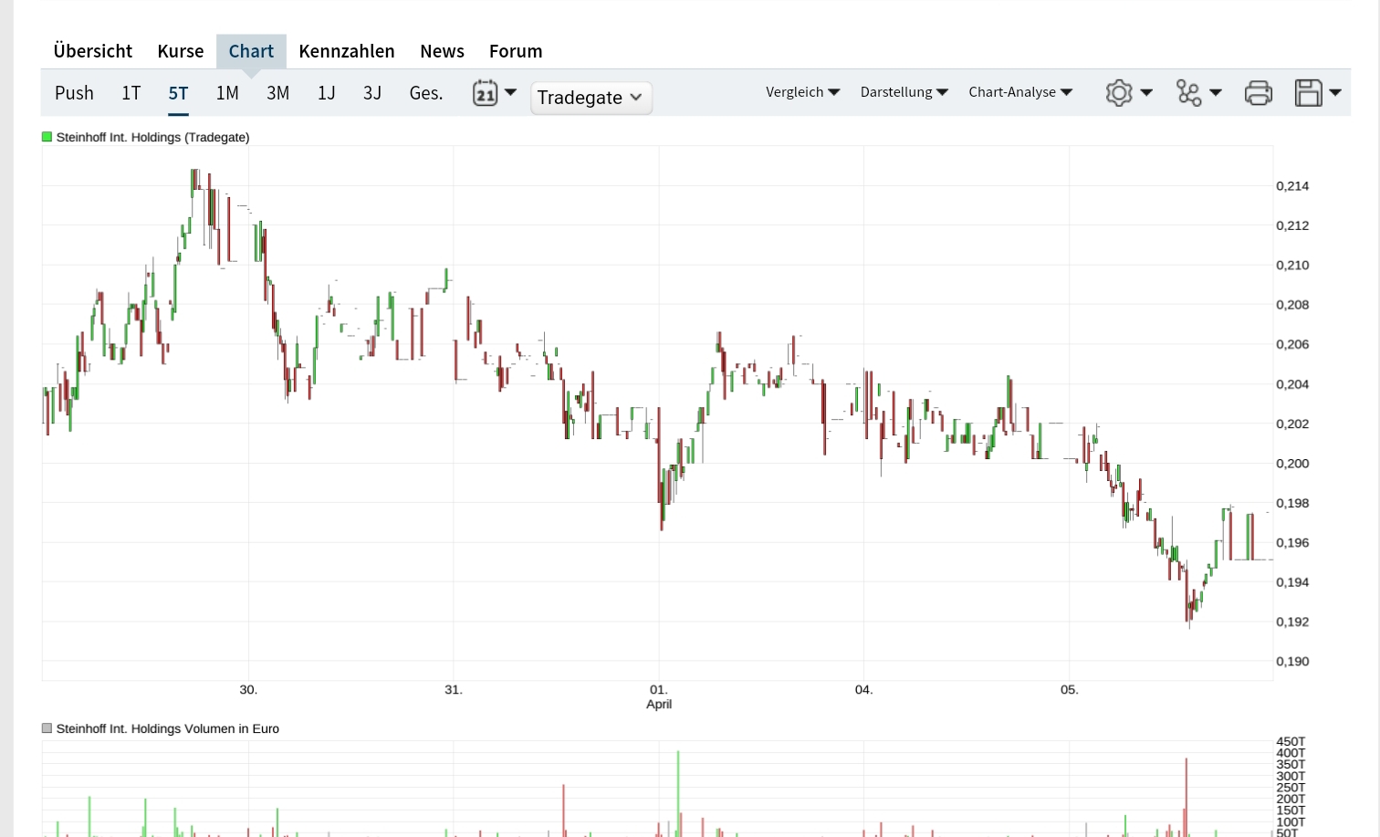
Task: Open the Kennzahlen tab
Action: click(x=347, y=51)
